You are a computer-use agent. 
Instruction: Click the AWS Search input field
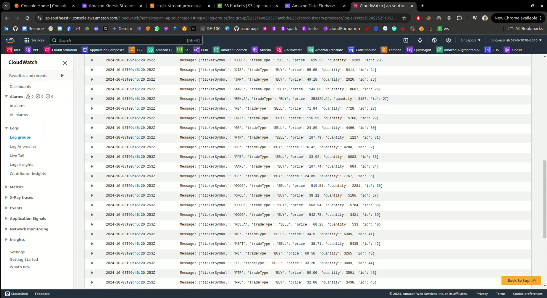click(x=126, y=40)
